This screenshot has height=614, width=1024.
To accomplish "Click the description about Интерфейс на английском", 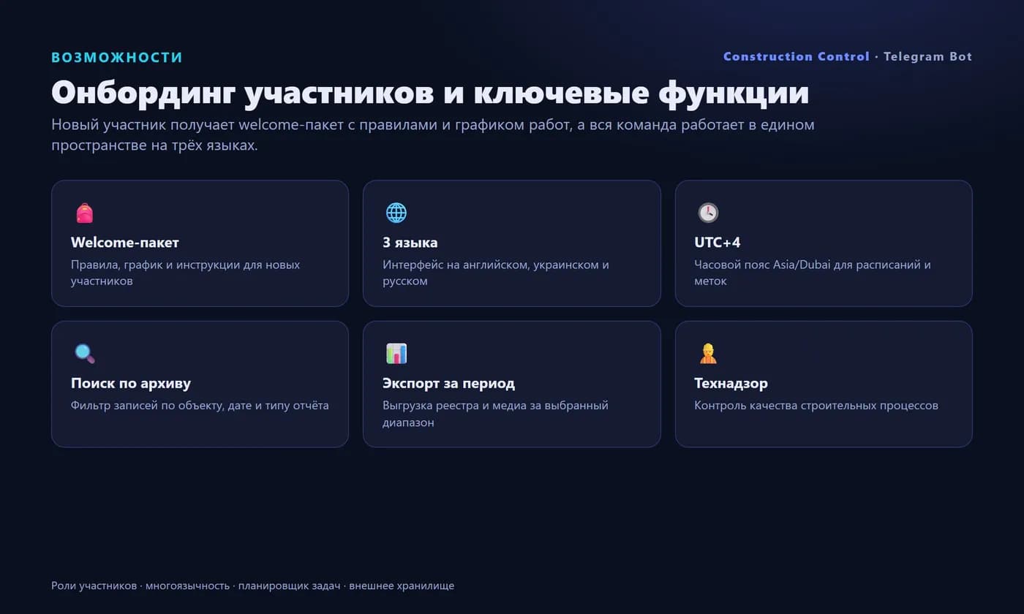I will (496, 273).
